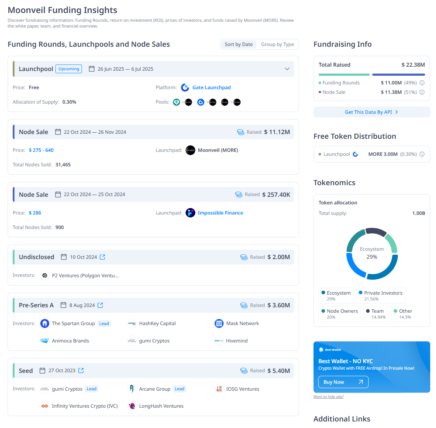Click the P2 Ventures (Polygon Ventu... investor name

86,275
